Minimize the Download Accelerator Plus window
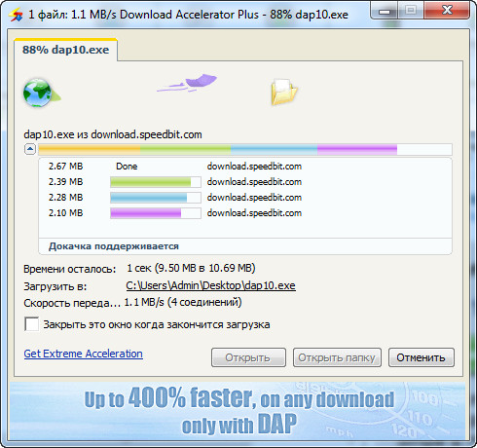This screenshot has width=477, height=448. pyautogui.click(x=385, y=12)
